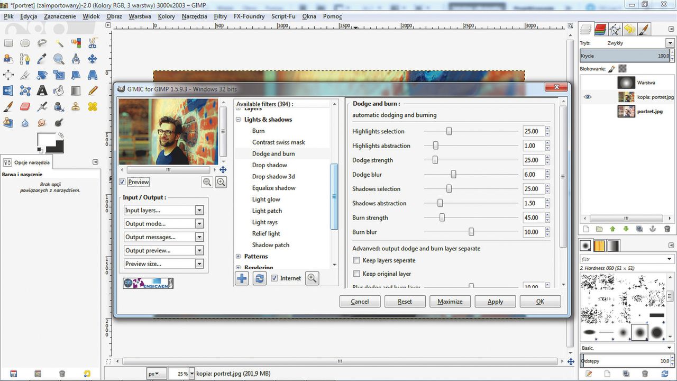Switch to the Channels tab in right dock
Screen dimensions: 677x381
[600, 29]
